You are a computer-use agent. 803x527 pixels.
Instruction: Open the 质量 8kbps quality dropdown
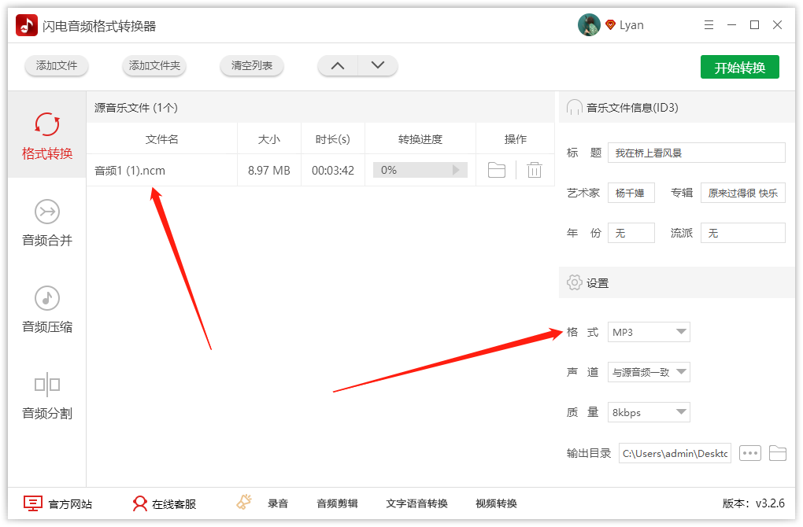point(648,412)
